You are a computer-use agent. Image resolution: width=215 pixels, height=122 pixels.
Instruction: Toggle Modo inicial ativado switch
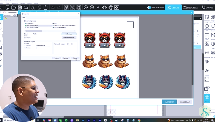(149, 8)
